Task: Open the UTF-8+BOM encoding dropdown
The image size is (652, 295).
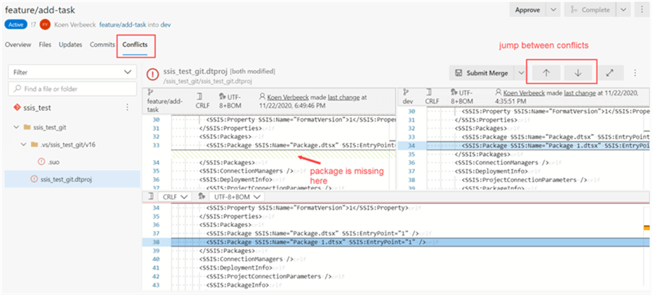Action: 237,197
